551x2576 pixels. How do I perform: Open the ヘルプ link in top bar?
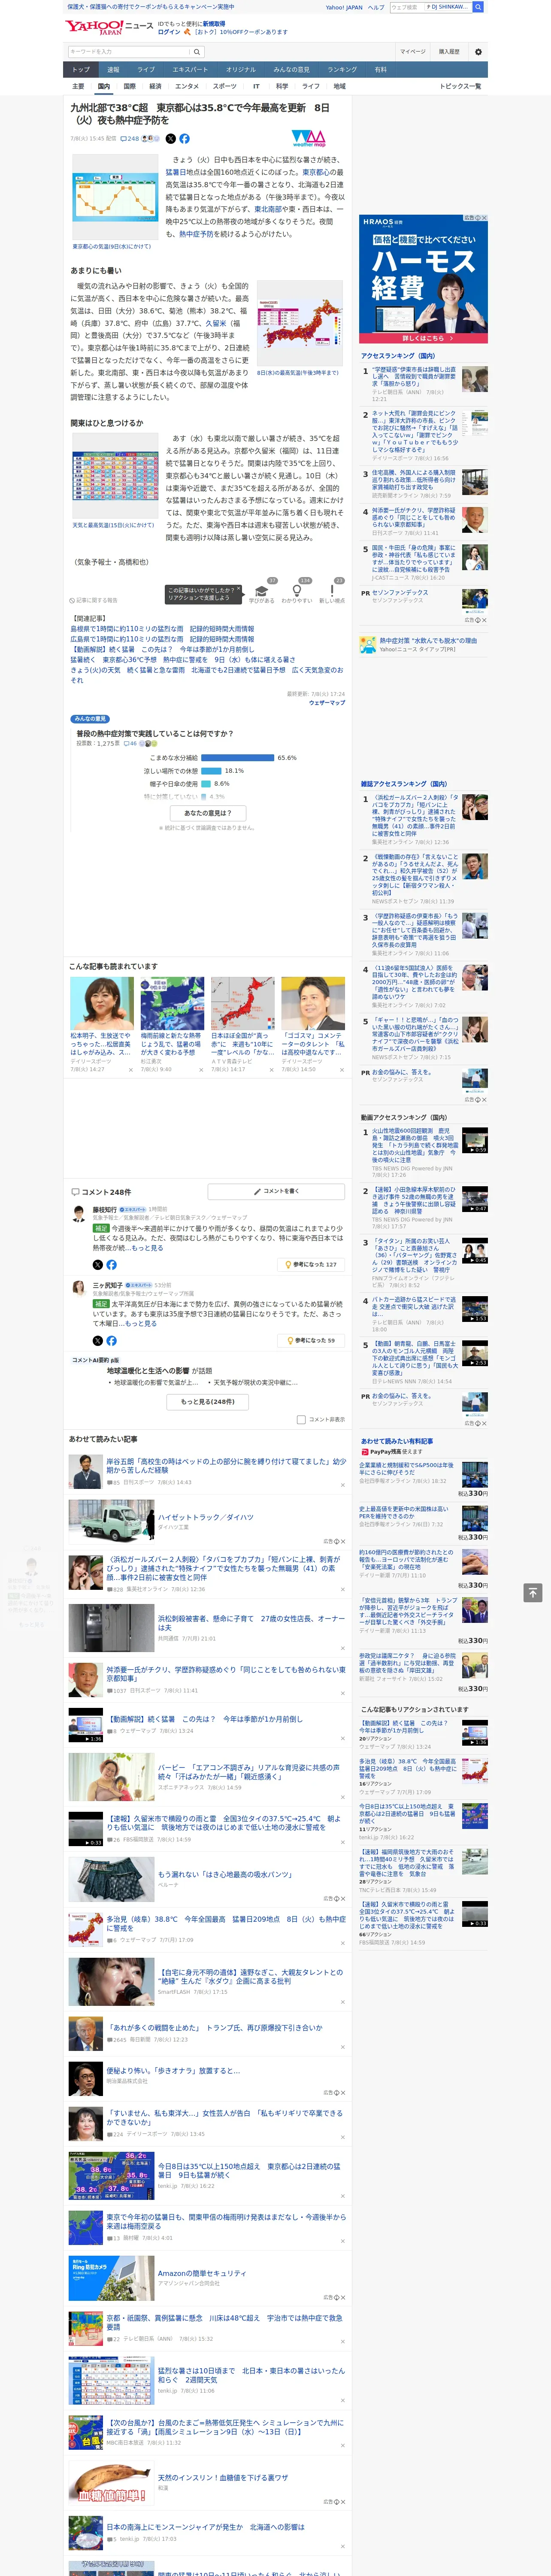click(376, 7)
